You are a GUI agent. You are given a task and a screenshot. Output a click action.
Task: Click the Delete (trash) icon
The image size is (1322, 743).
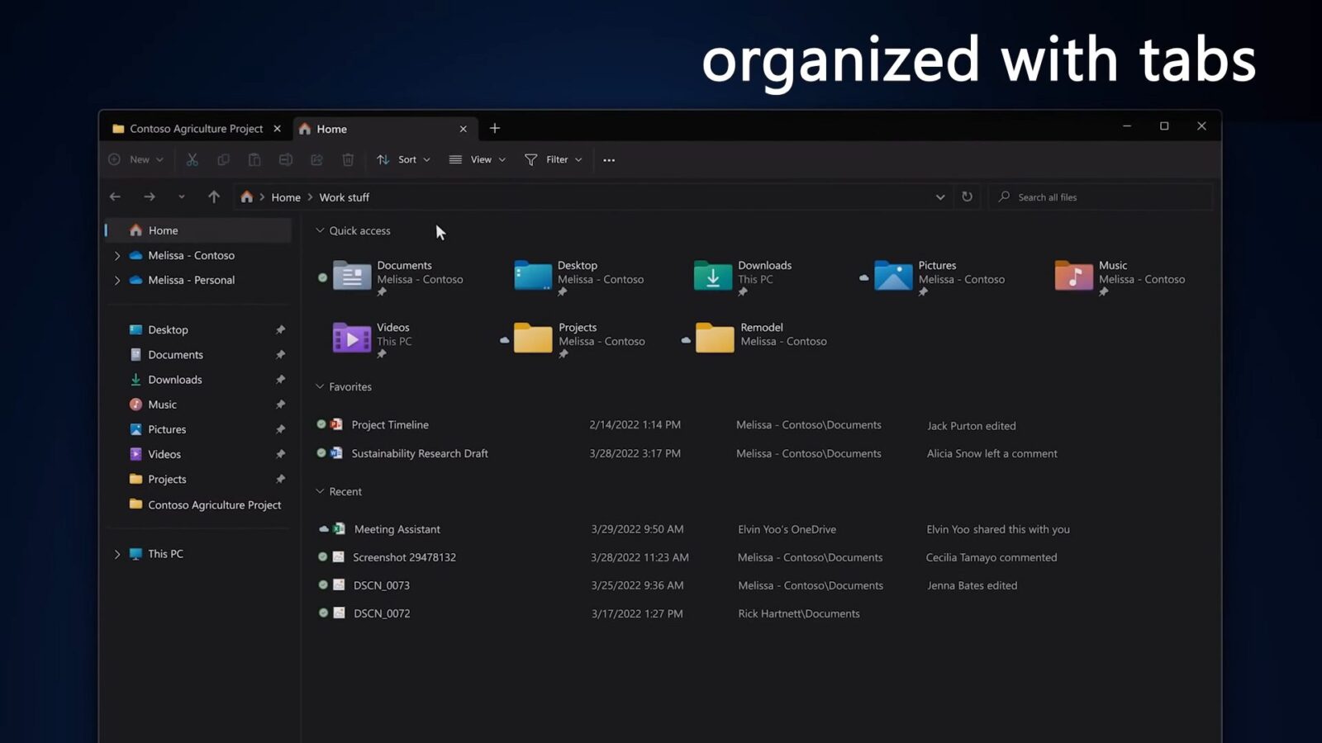(x=348, y=159)
